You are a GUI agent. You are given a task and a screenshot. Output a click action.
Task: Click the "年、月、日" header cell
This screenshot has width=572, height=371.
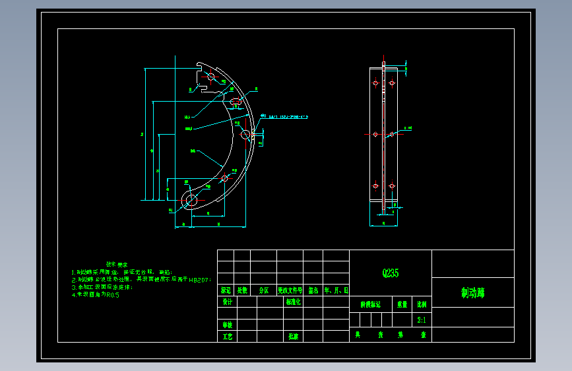click(336, 290)
